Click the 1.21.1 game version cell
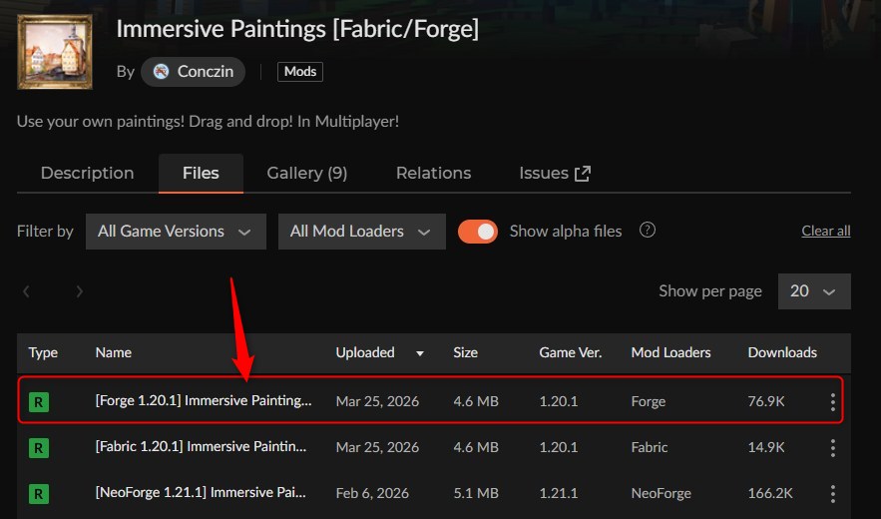Viewport: 881px width, 519px height. click(x=559, y=494)
